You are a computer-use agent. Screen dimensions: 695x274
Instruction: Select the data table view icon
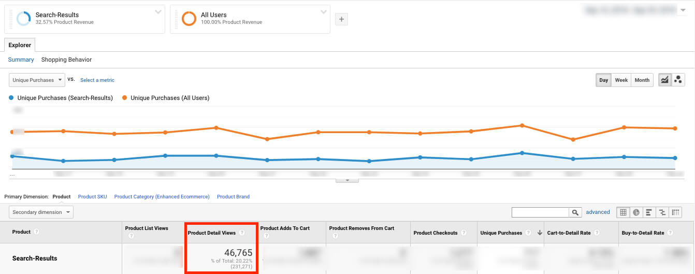624,212
